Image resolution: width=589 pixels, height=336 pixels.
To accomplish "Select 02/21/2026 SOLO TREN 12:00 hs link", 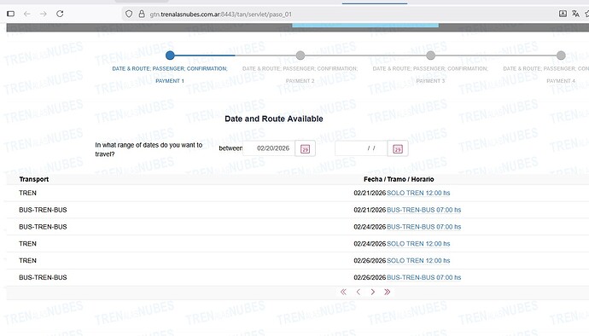I will (x=418, y=193).
